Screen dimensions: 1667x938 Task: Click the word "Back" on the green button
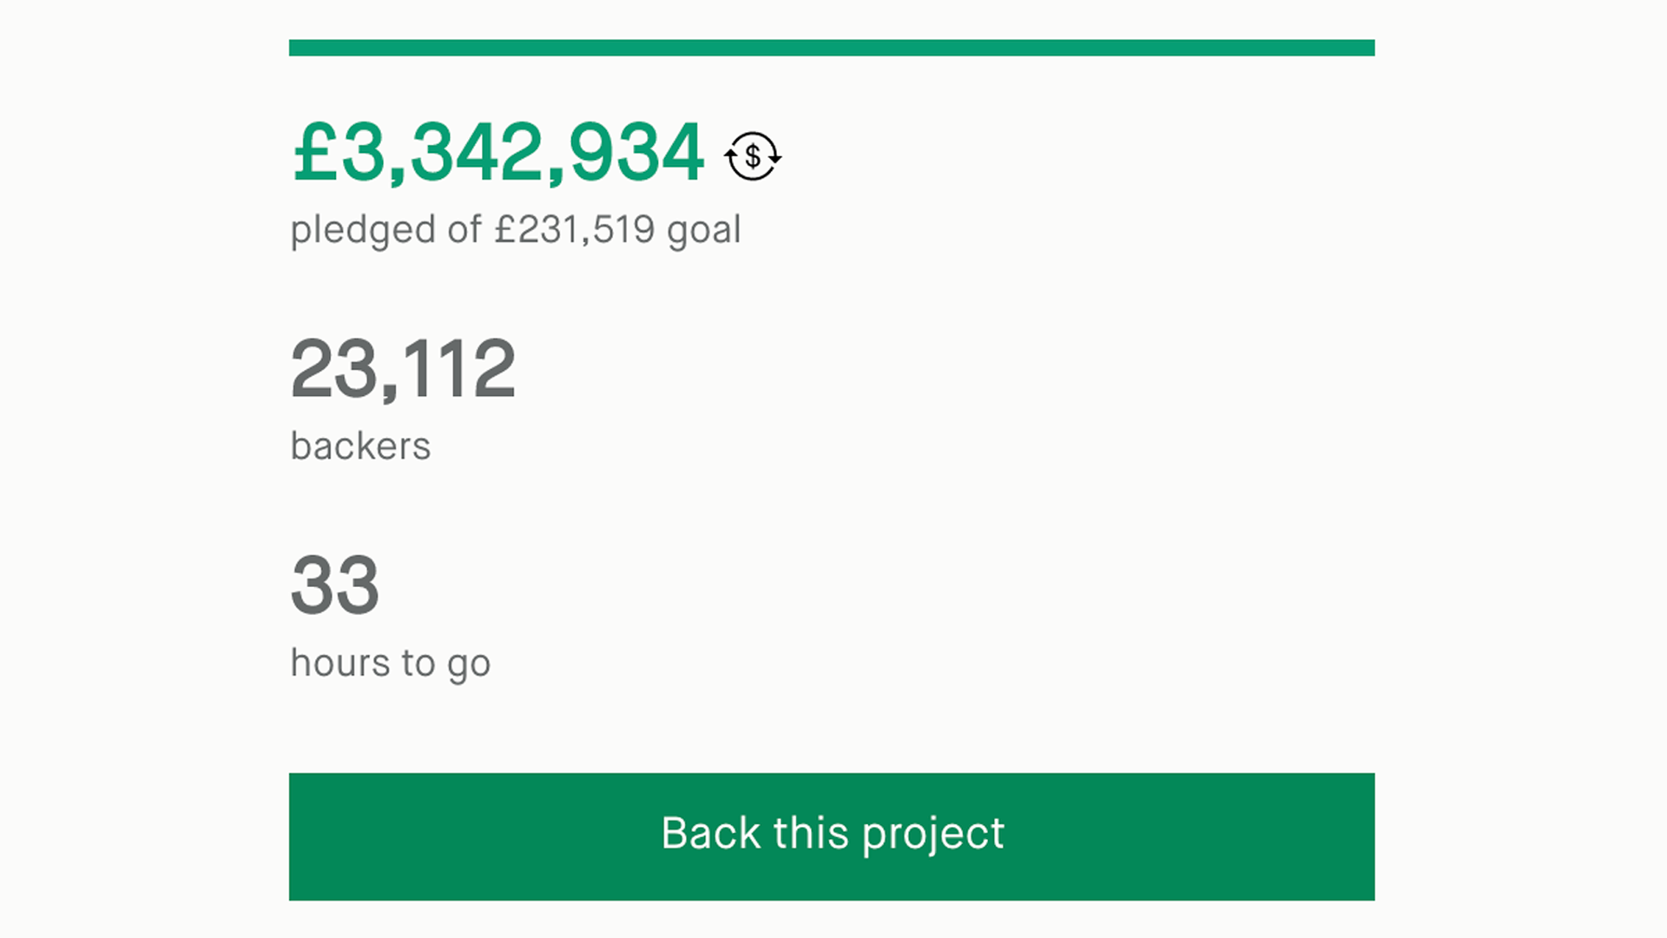pos(711,834)
